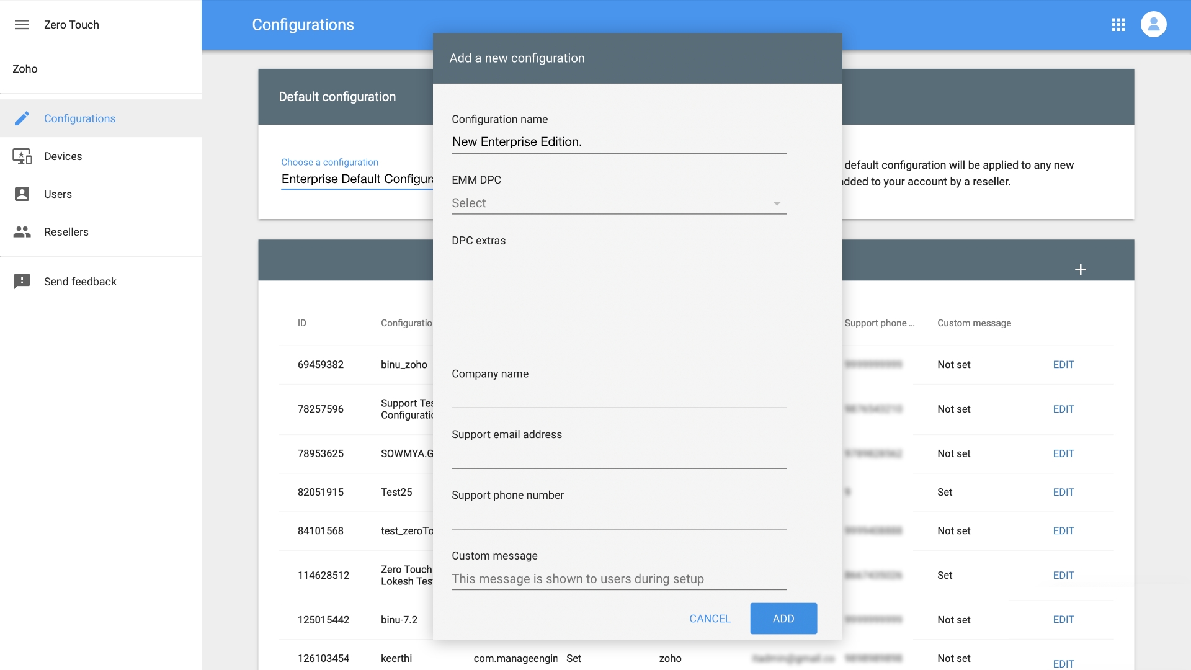Click the hamburger menu icon
1191x670 pixels.
point(22,25)
